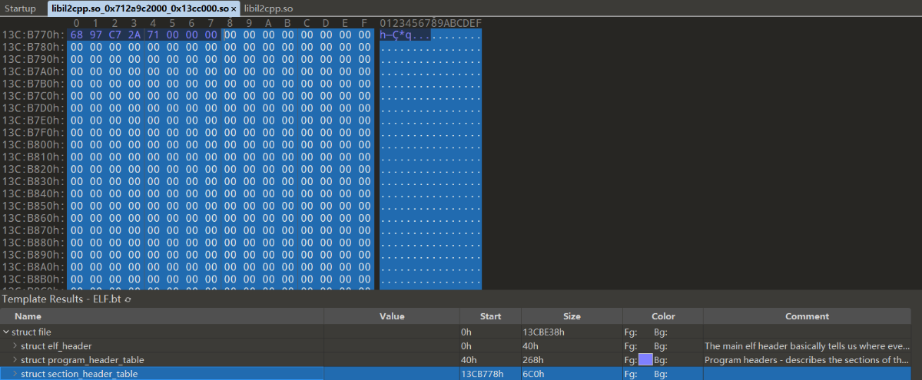Click the 'h–Ç*q' ASCII text
The image size is (922, 380).
[396, 35]
